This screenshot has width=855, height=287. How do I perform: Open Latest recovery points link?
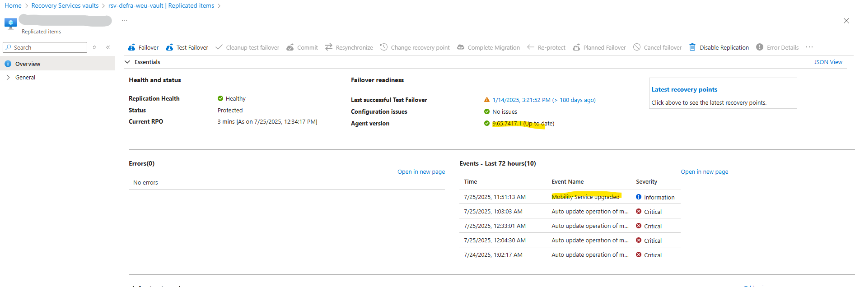[684, 89]
